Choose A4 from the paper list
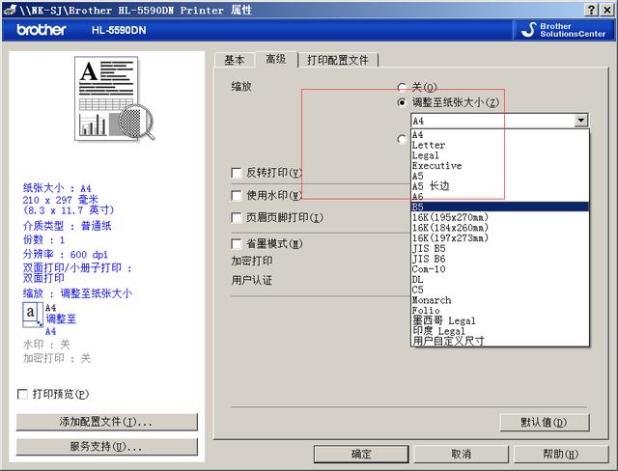Image resolution: width=618 pixels, height=471 pixels. pos(500,135)
